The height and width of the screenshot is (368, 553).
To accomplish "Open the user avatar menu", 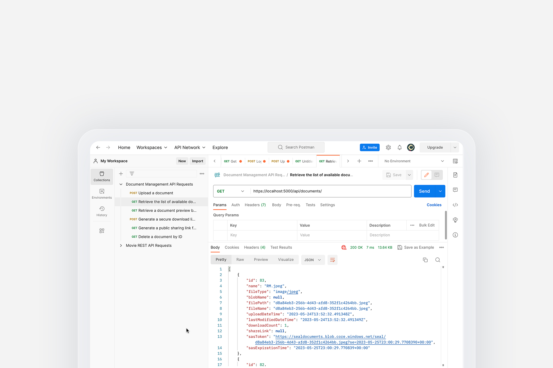I will click(x=411, y=147).
